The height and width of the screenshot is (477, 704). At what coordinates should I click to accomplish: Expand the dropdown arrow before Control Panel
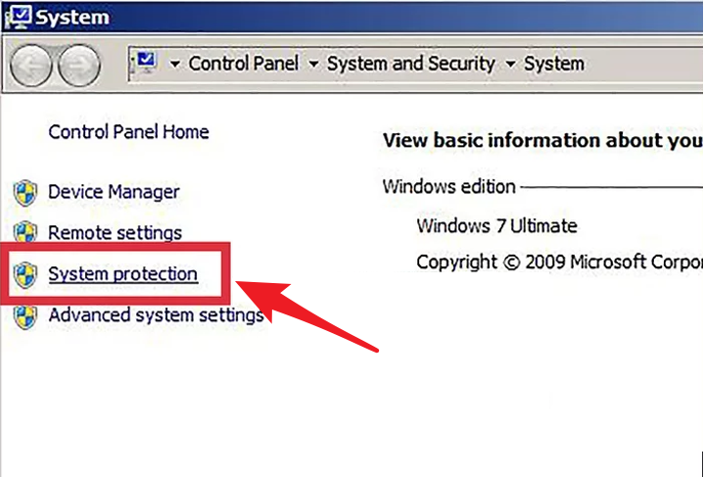click(175, 65)
